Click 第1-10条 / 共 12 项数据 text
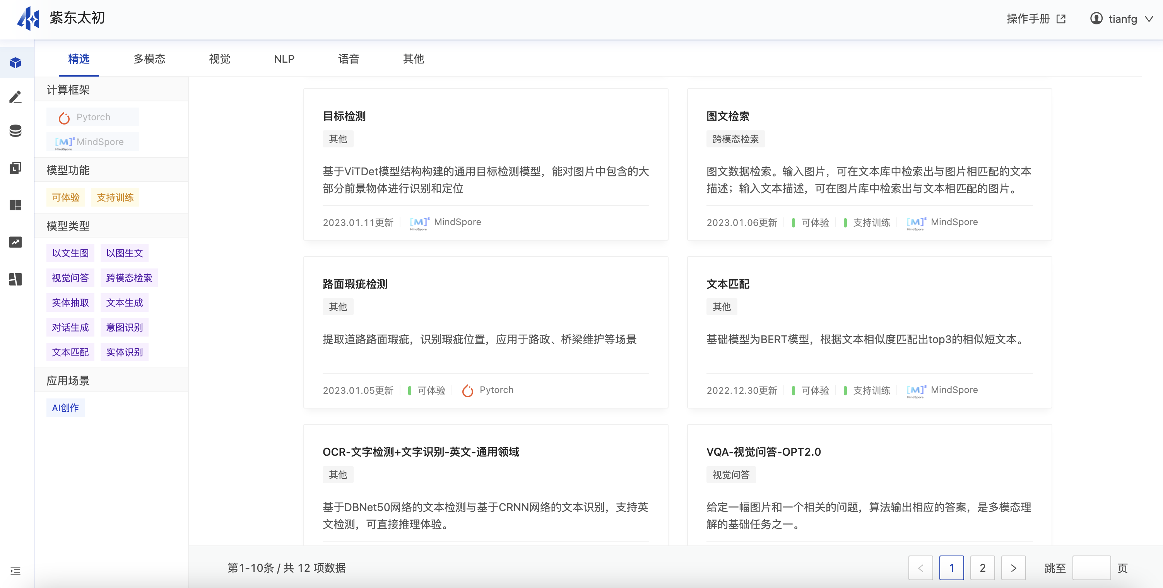Image resolution: width=1163 pixels, height=588 pixels. click(287, 568)
